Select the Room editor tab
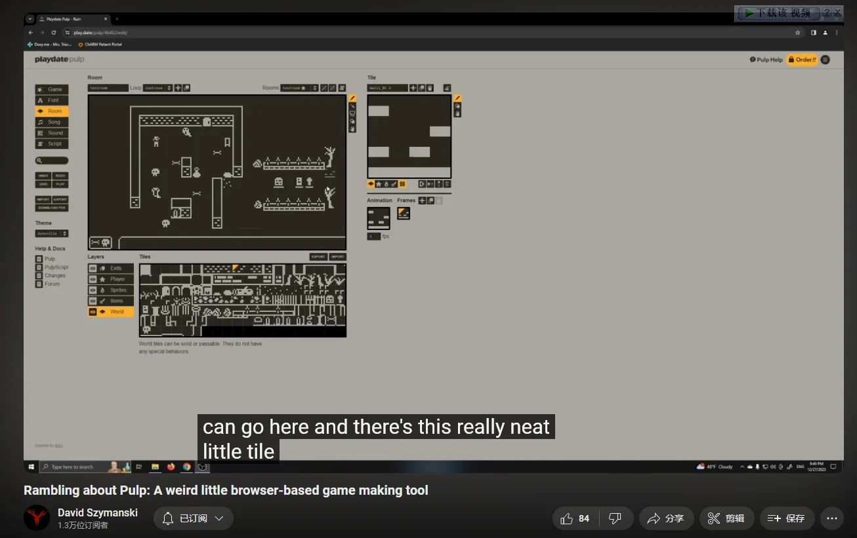Viewport: 857px width, 538px height. [52, 111]
